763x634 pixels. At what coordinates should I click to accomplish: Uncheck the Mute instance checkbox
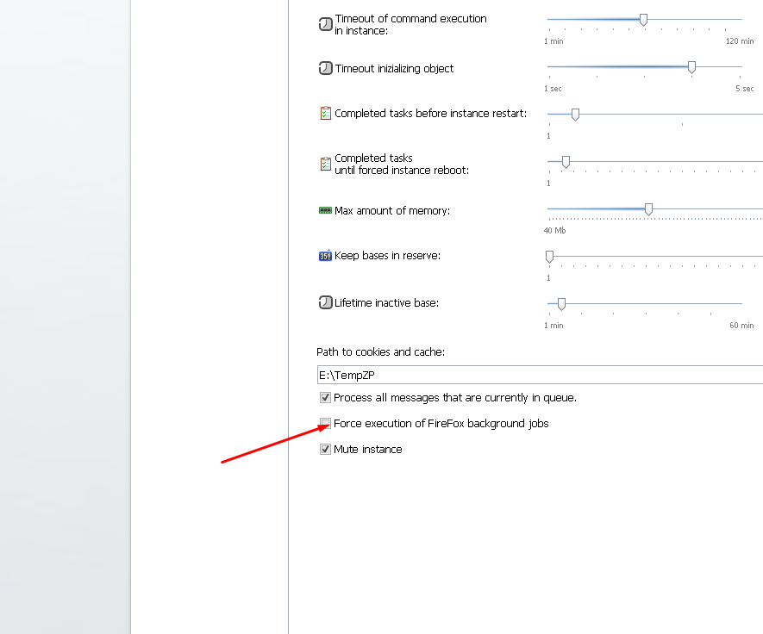pyautogui.click(x=325, y=449)
